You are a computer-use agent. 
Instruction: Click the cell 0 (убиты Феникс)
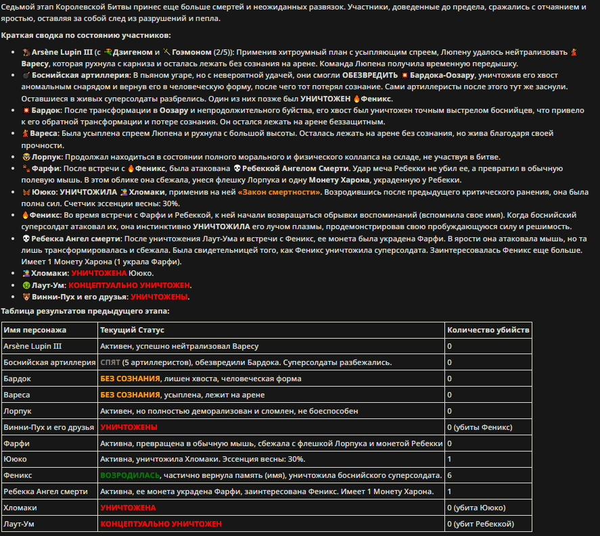click(488, 427)
